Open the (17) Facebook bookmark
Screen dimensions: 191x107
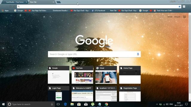tap(98, 11)
